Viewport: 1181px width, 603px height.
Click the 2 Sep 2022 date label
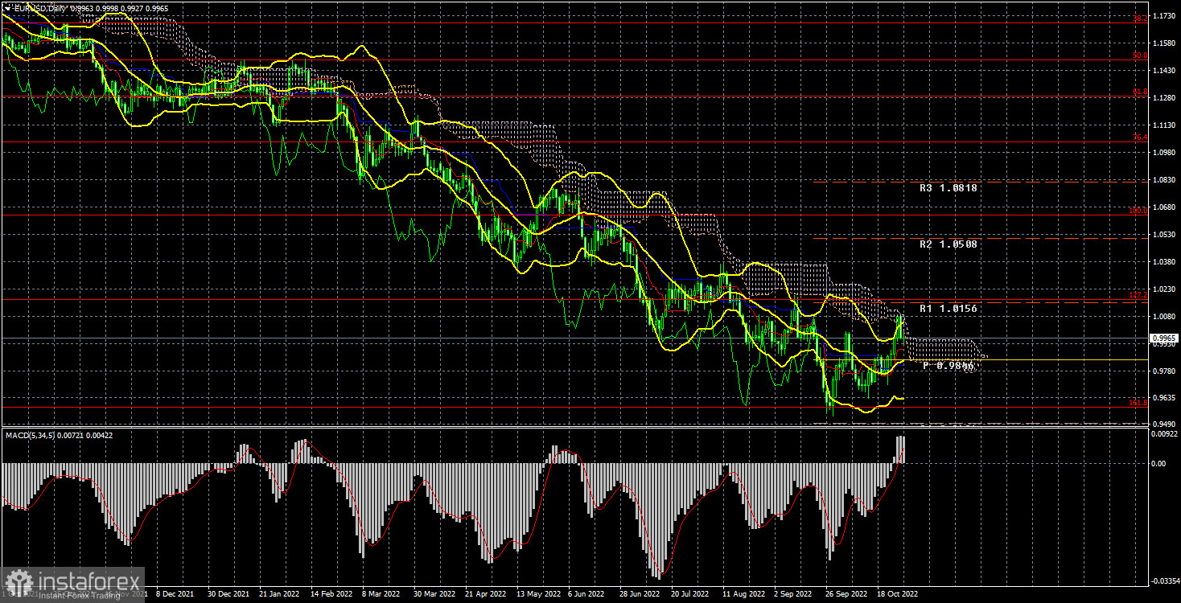tap(793, 594)
